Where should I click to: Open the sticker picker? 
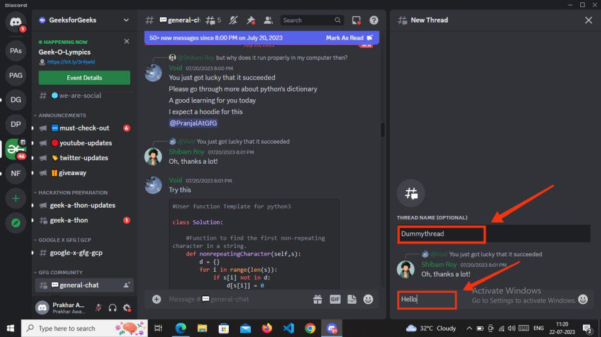pos(352,299)
